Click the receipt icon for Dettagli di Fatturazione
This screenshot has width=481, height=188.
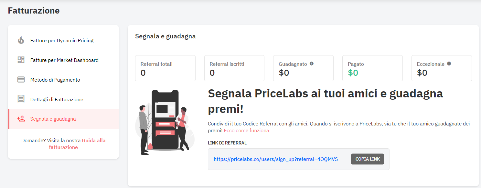point(21,99)
